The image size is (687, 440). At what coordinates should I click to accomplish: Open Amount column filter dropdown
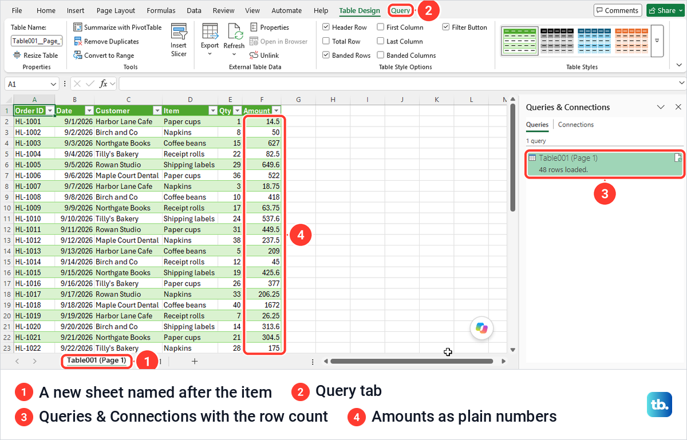point(277,110)
